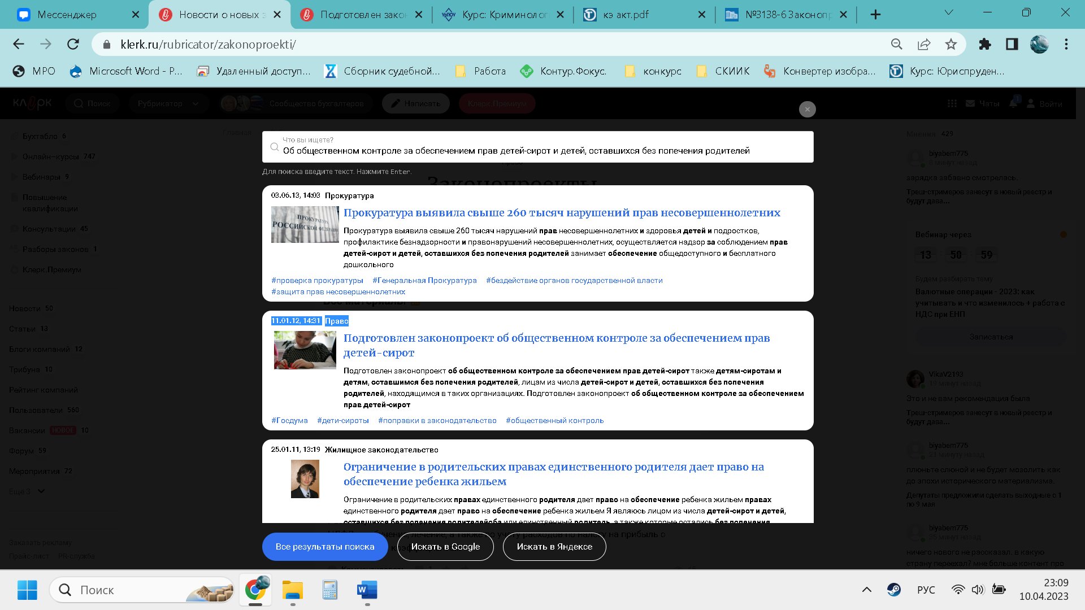Select tag #бездействие органов государственной власти
Image resolution: width=1085 pixels, height=610 pixels.
[574, 280]
